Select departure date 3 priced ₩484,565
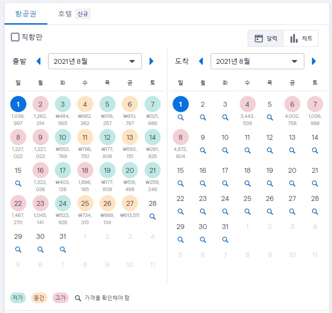The image size is (332, 313). (62, 104)
